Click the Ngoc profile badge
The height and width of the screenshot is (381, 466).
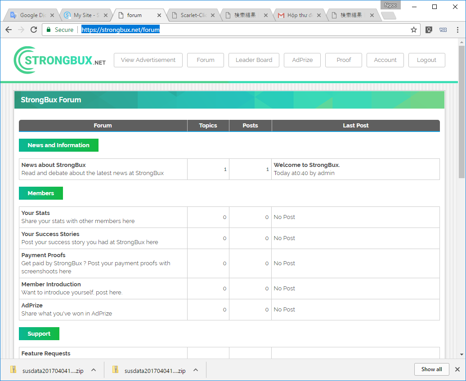[390, 5]
